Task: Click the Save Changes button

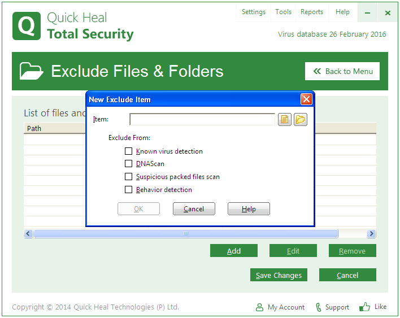Action: (x=279, y=275)
